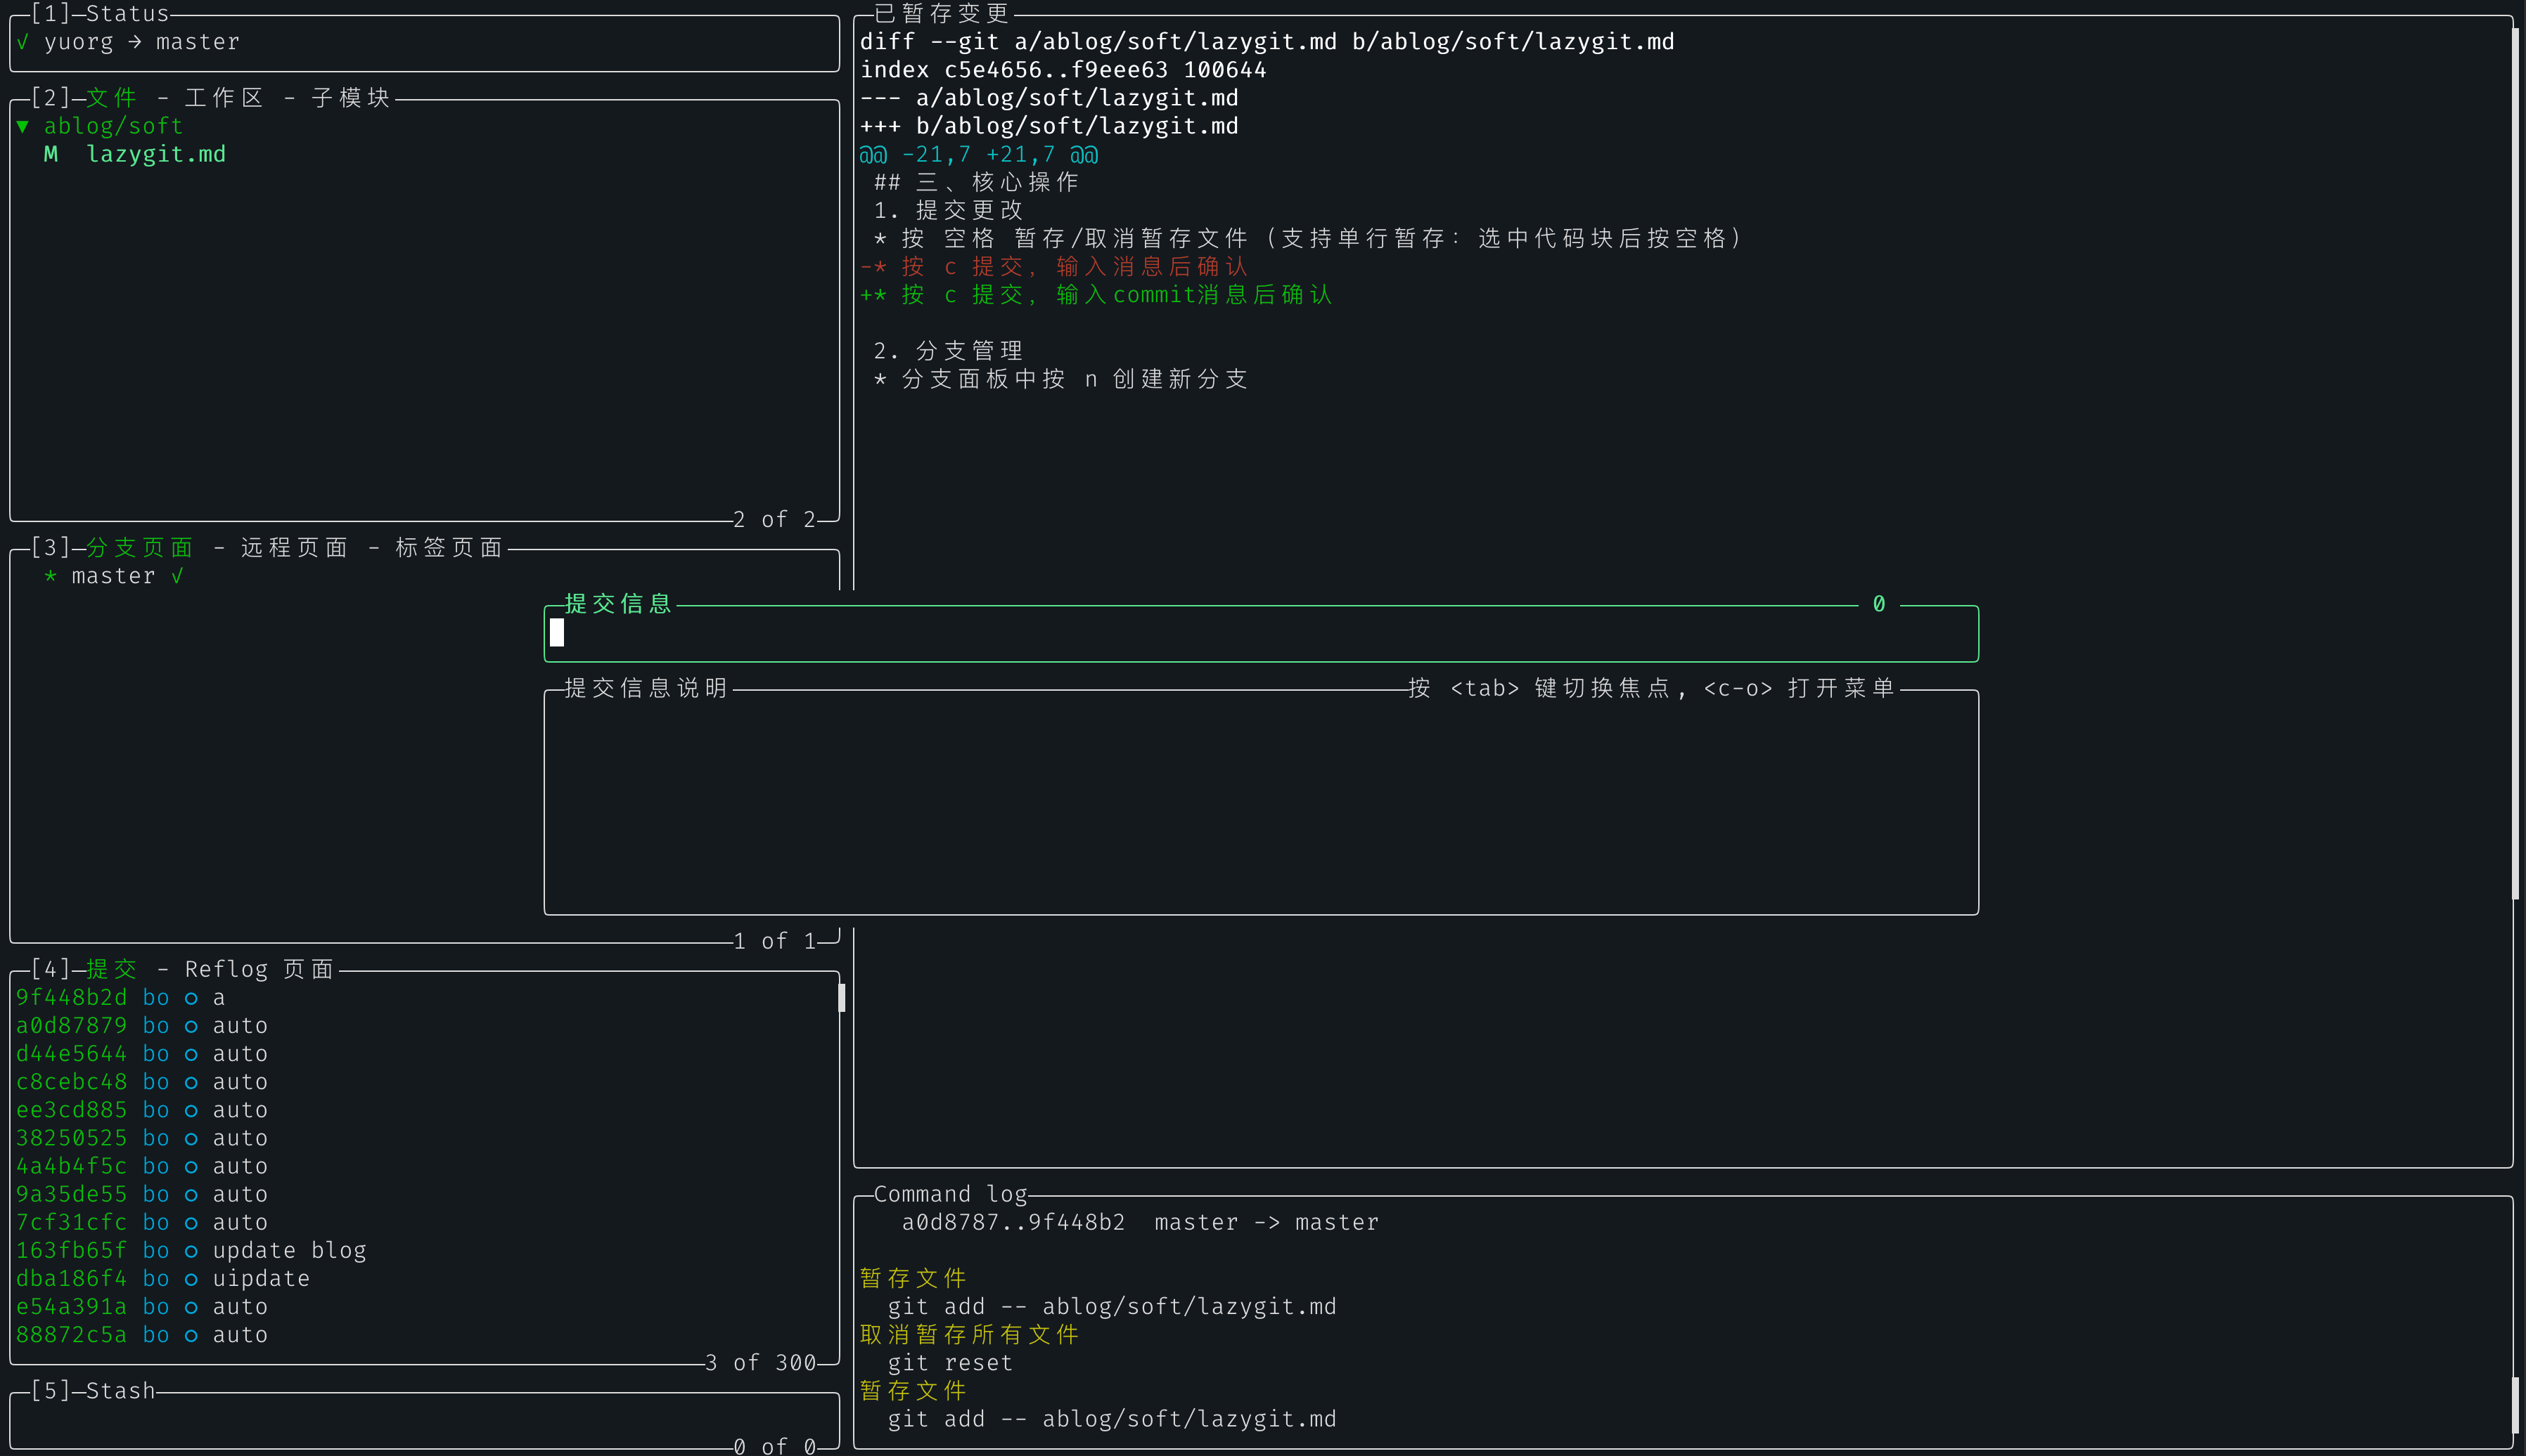Click the 'a0d8787..9f448b2 master -> master' log line
Viewport: 2526px width, 1456px height.
pyautogui.click(x=1140, y=1222)
